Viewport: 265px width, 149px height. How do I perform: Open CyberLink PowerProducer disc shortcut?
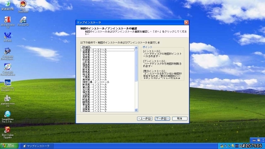7,70
